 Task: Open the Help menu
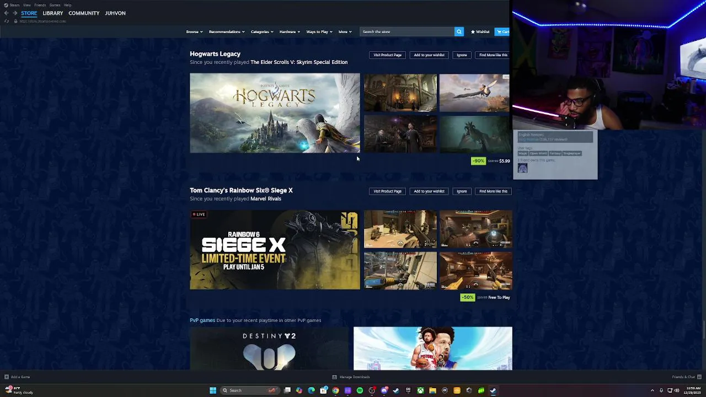(x=67, y=5)
